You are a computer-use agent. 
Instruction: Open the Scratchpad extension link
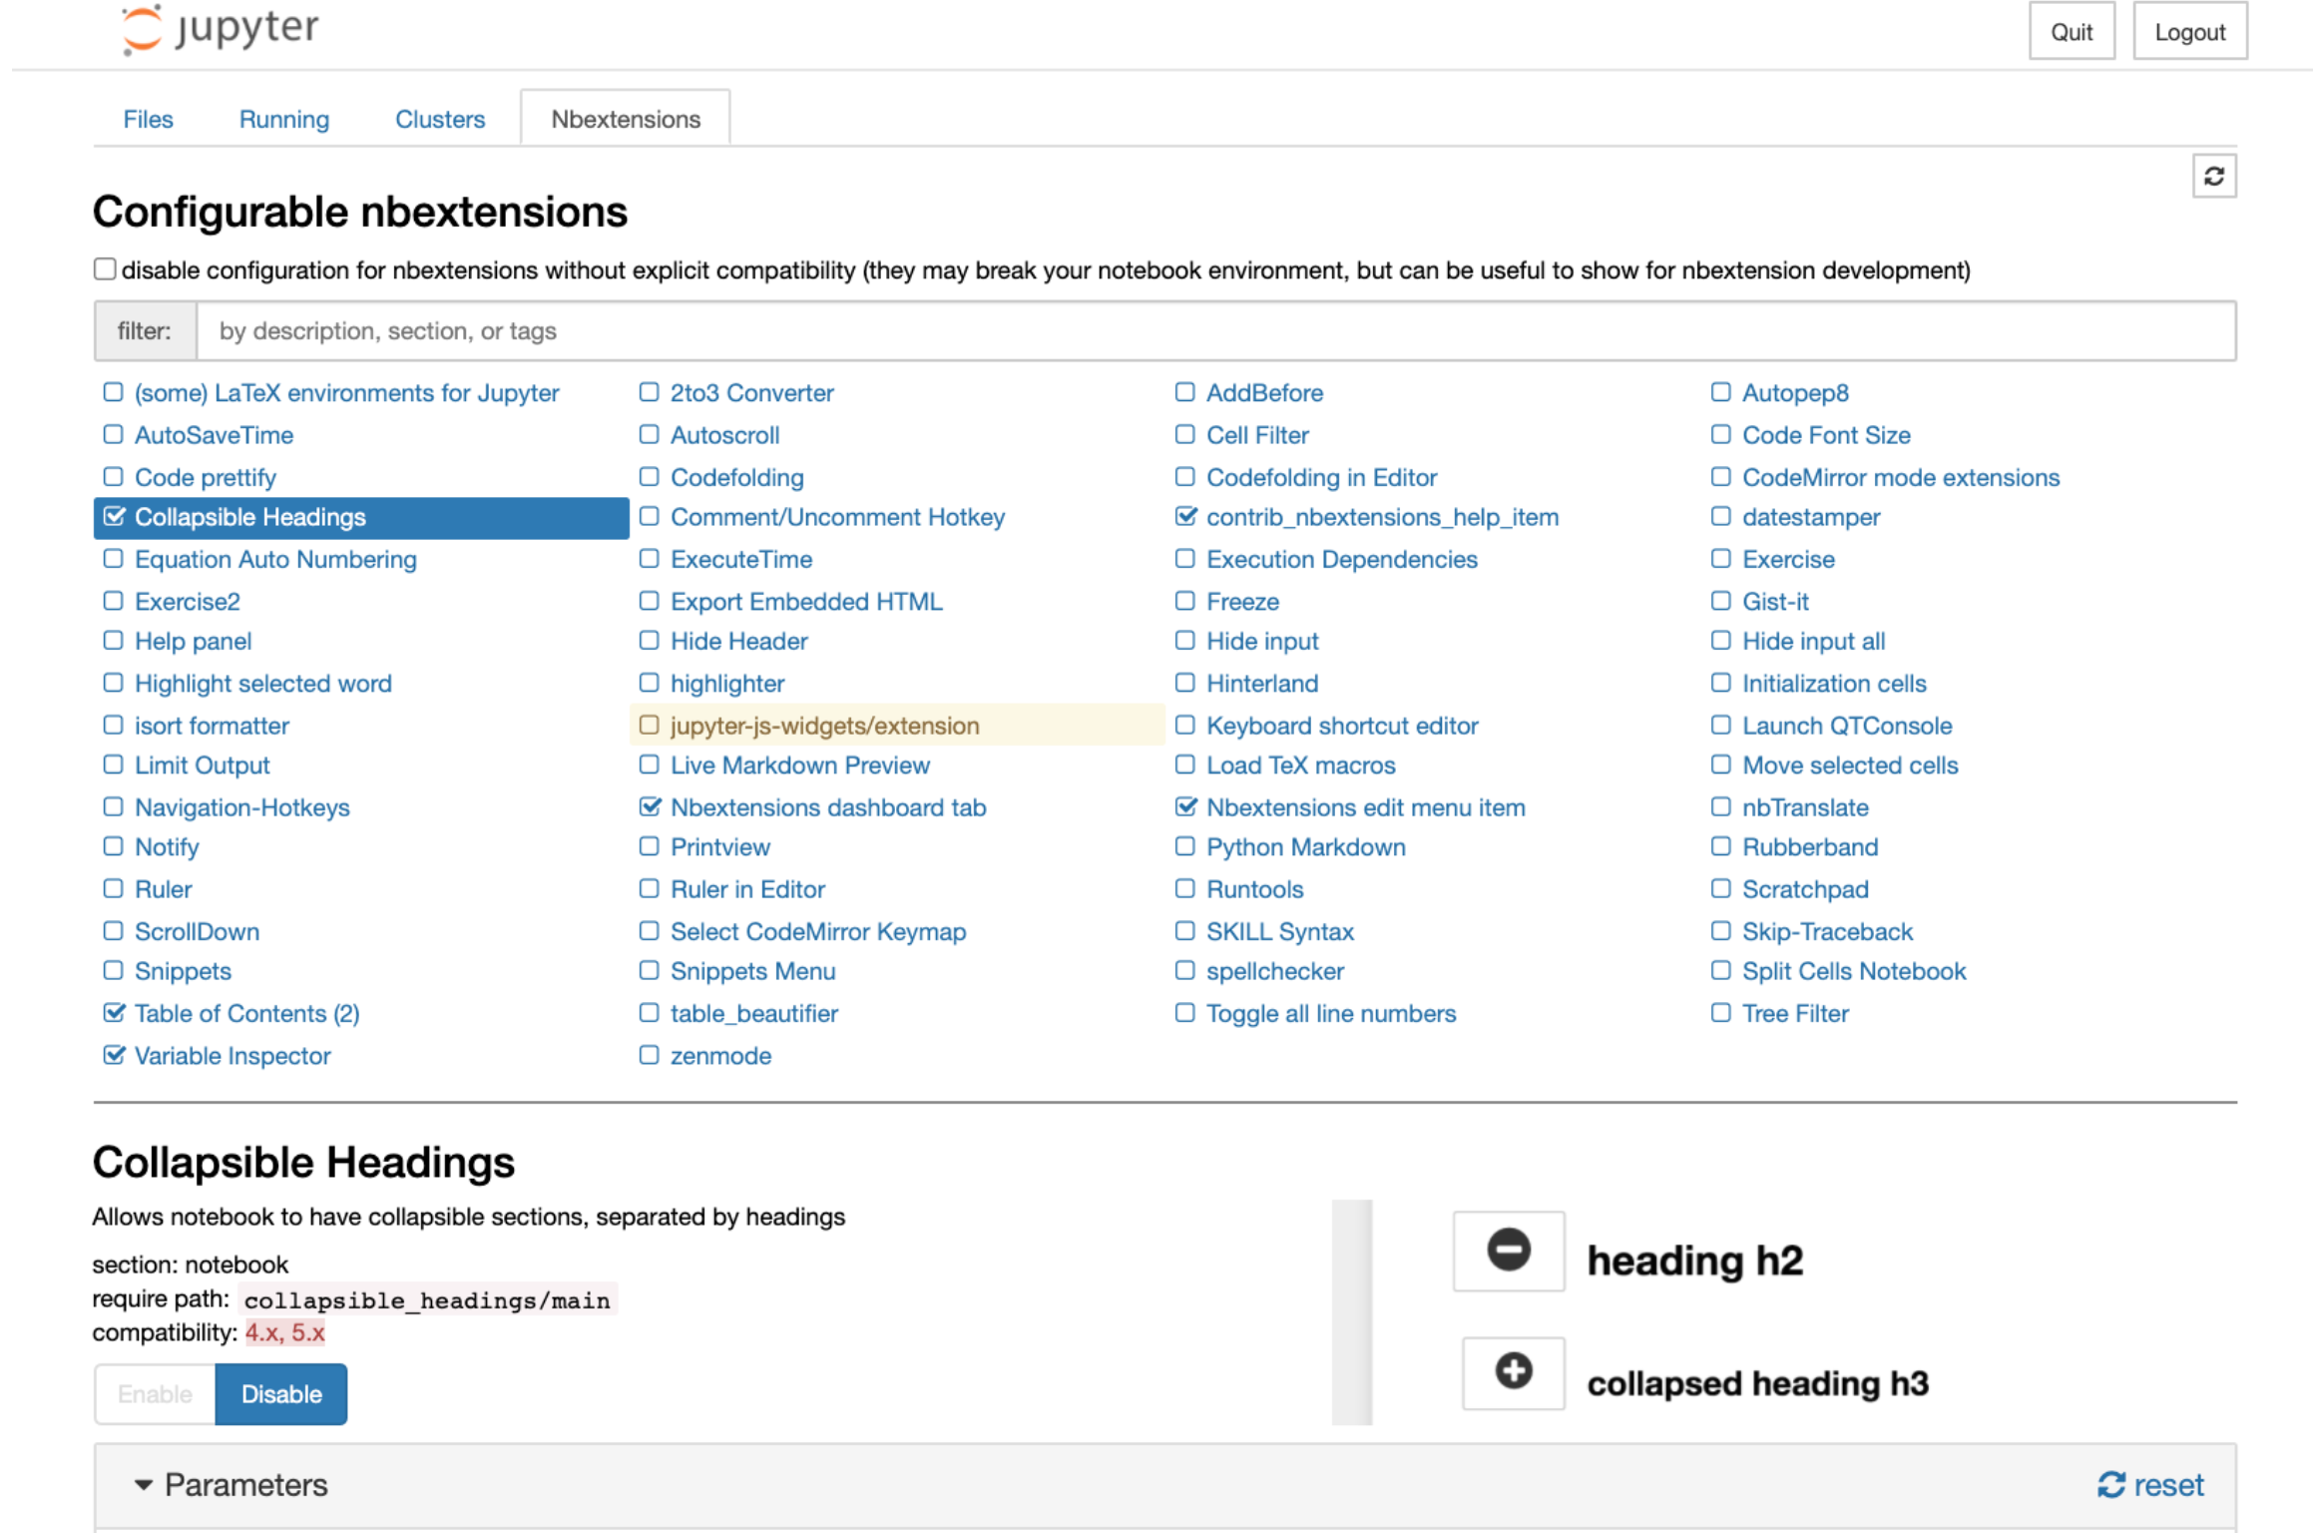pyautogui.click(x=1804, y=889)
